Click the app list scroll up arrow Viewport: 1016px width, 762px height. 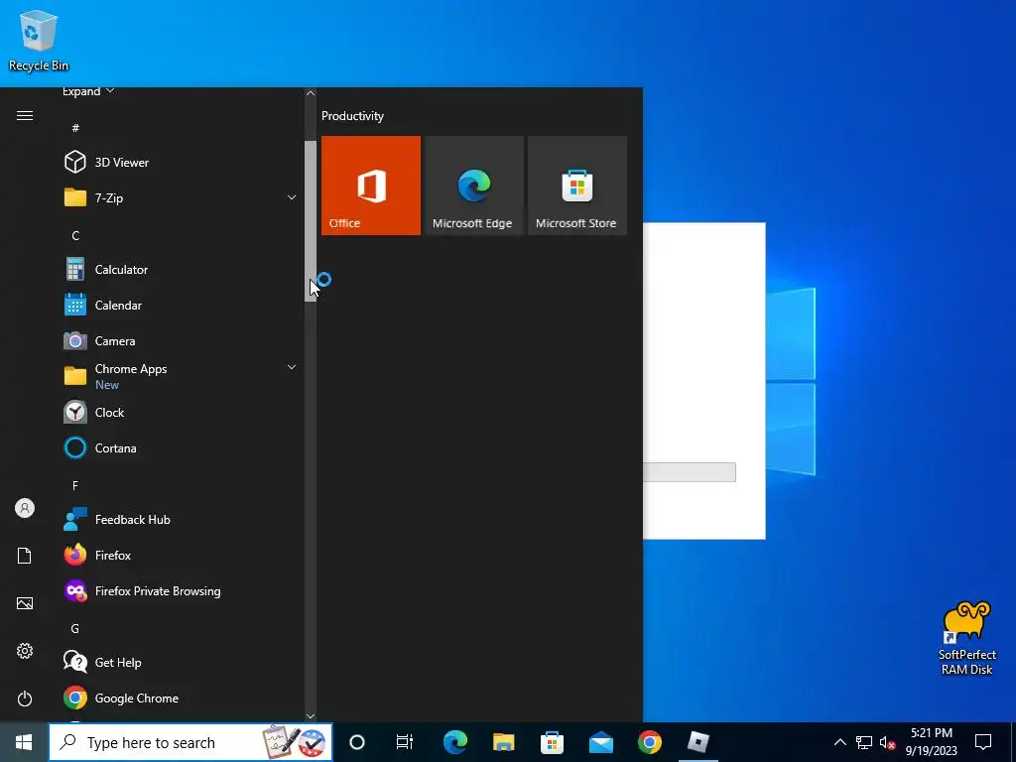coord(311,93)
